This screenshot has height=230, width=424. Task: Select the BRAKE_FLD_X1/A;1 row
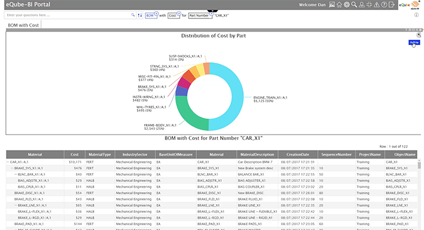click(212, 199)
